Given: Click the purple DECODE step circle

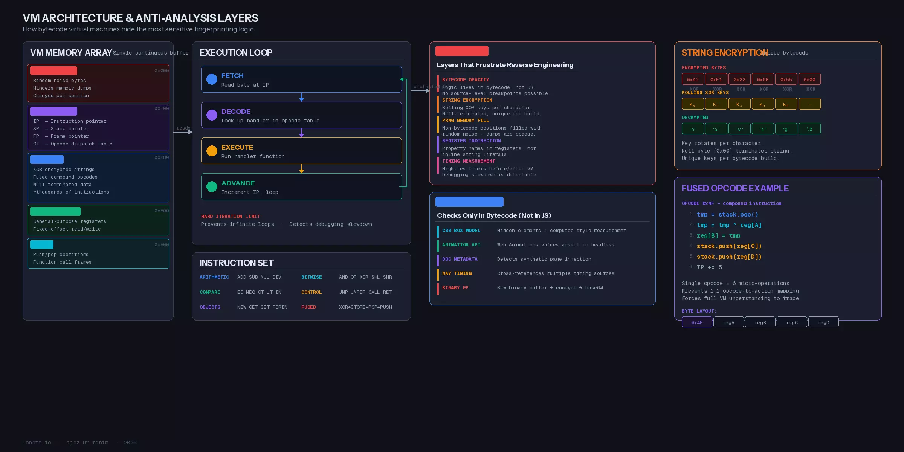Looking at the screenshot, I should [212, 115].
